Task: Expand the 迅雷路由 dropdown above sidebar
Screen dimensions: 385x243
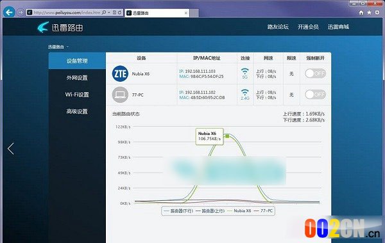Action: 58,47
